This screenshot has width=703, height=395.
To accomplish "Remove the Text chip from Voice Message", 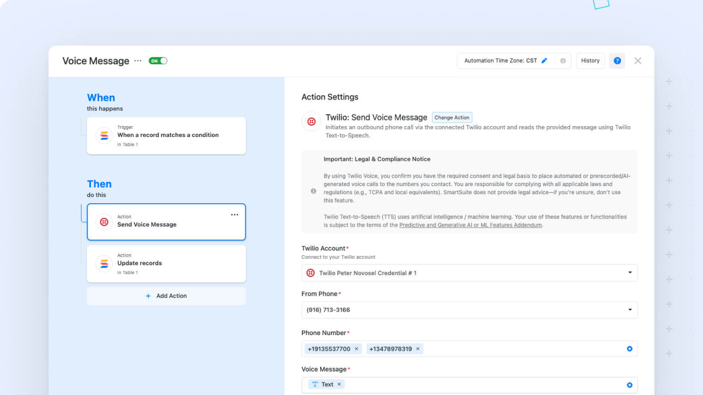I will [339, 384].
